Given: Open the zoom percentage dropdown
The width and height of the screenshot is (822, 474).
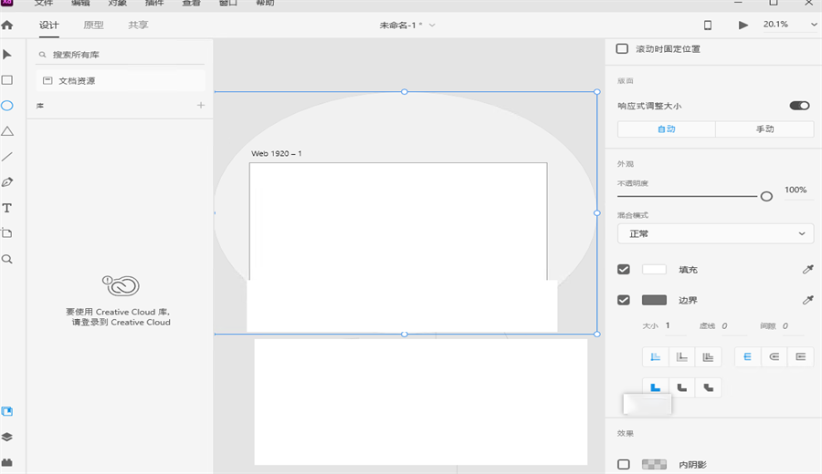Looking at the screenshot, I should point(814,25).
